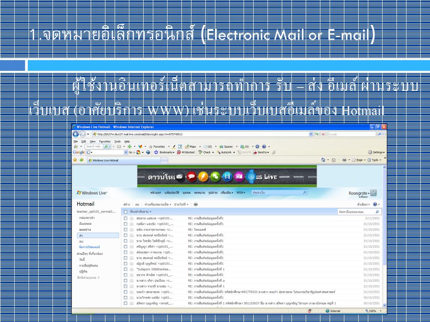Expand the ย้ายไปที่ (move to) dropdown

181,204
